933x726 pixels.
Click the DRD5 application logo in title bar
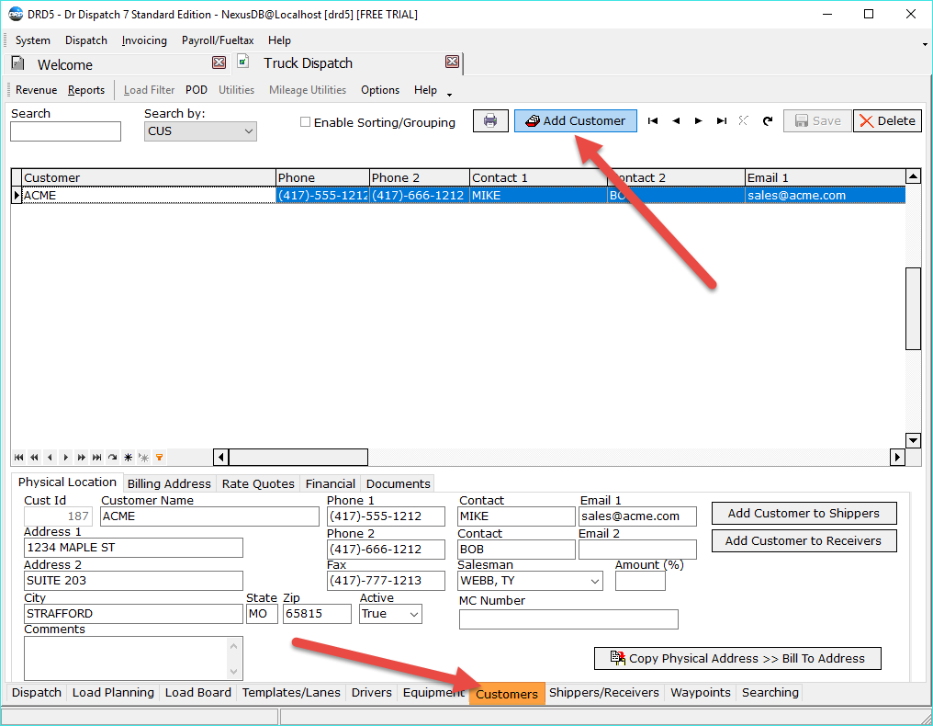coord(16,14)
